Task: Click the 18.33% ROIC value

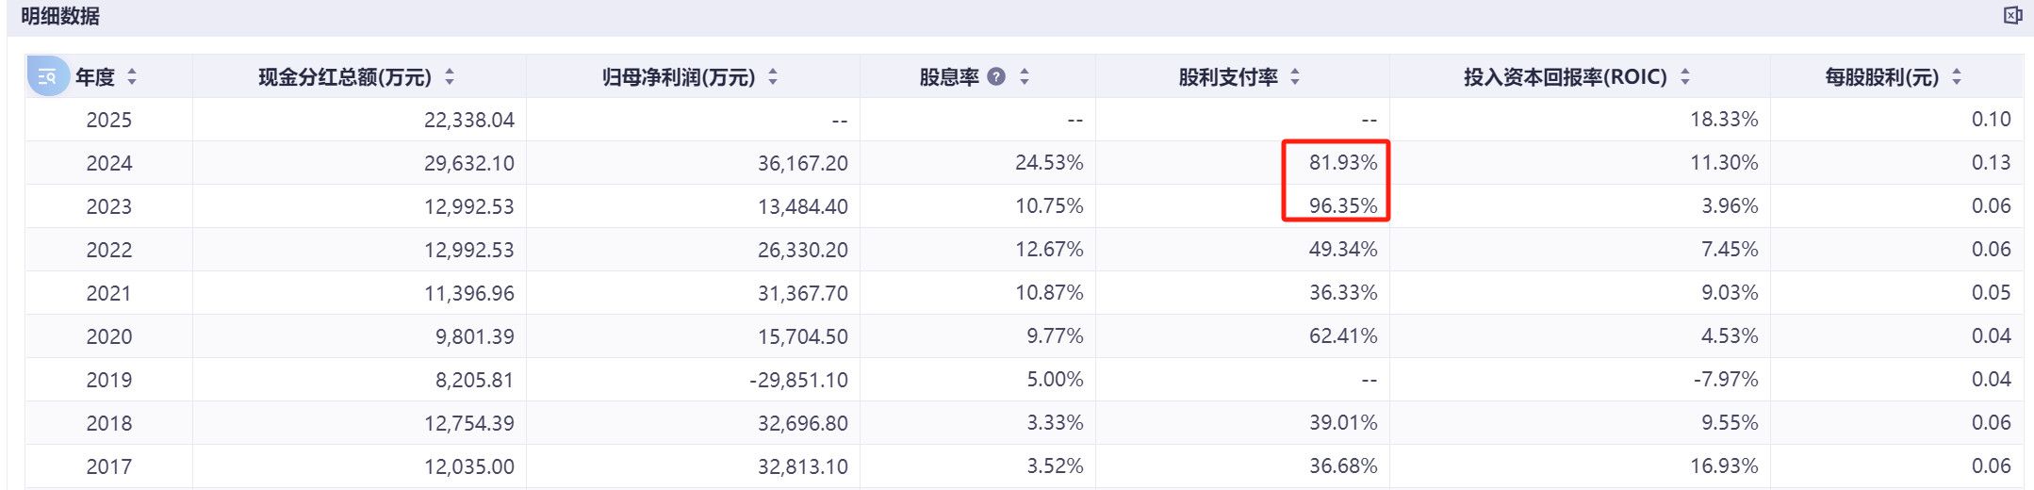Action: tap(1723, 119)
